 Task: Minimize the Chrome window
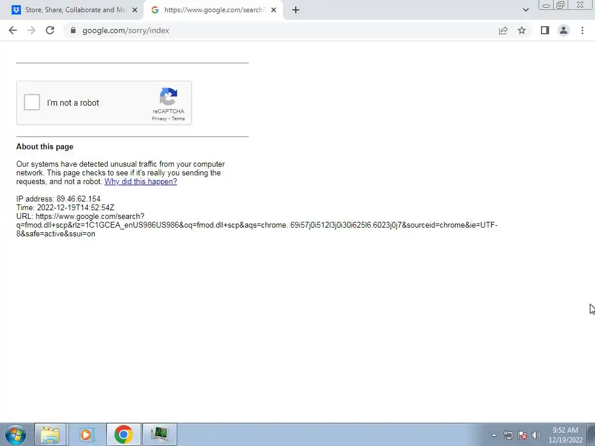(x=546, y=5)
